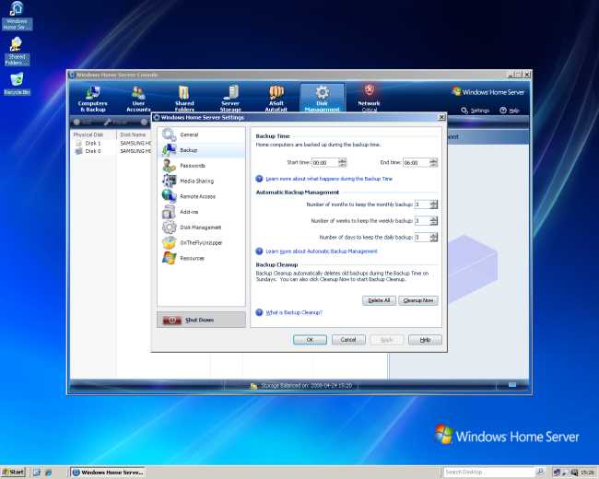Click Windows Home Server taskbar button

point(108,473)
